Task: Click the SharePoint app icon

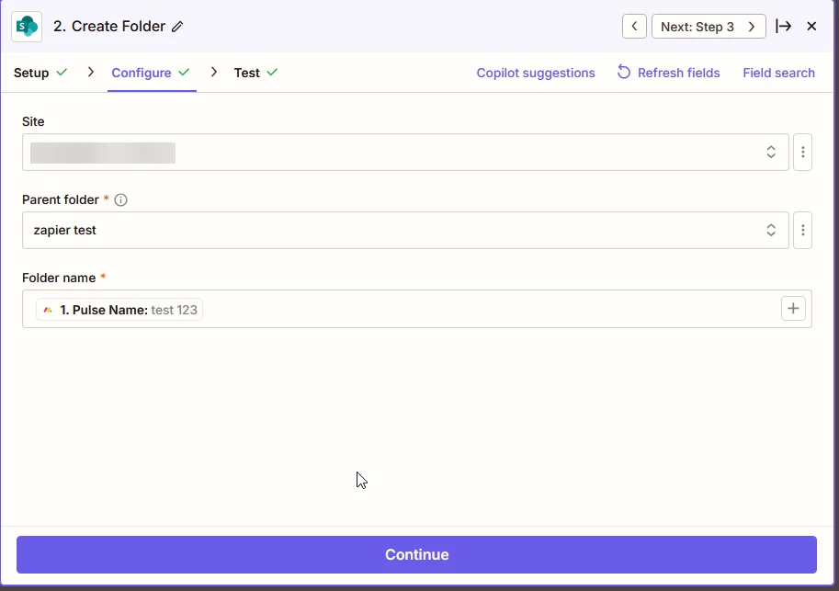Action: 27,27
